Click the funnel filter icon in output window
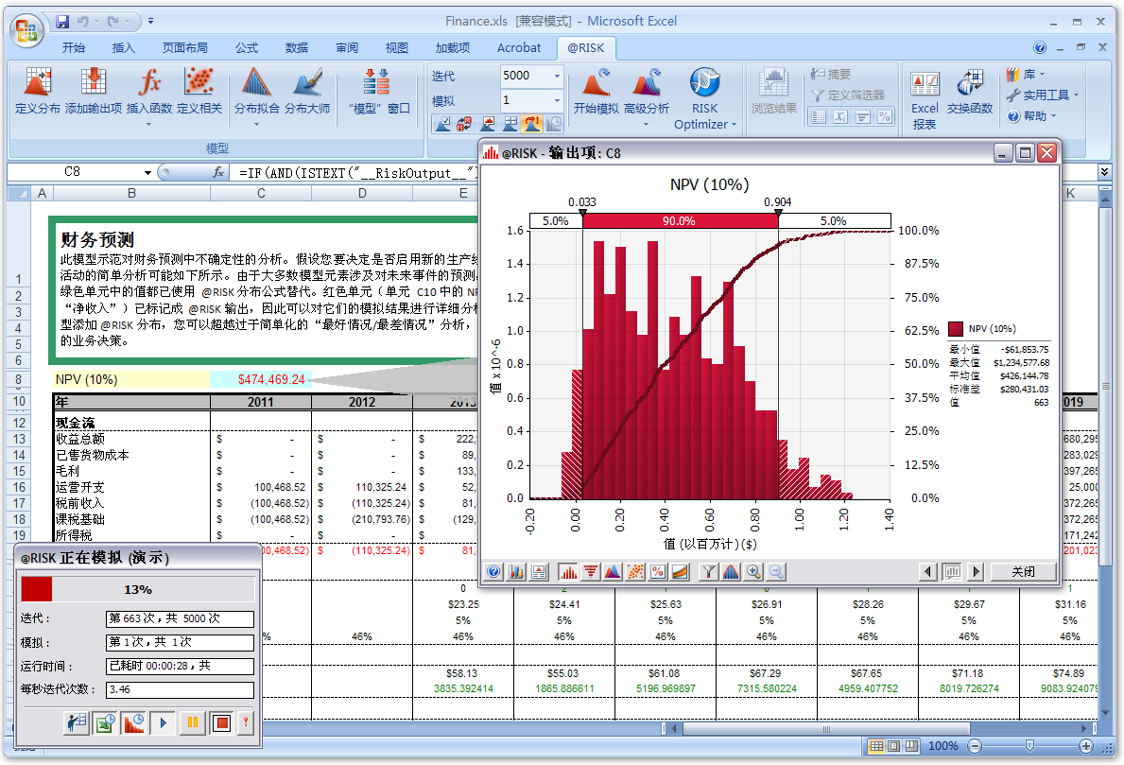 [x=708, y=571]
